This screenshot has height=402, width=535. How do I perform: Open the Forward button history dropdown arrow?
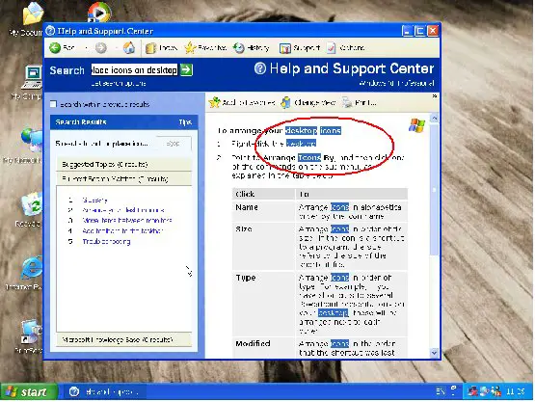[116, 48]
